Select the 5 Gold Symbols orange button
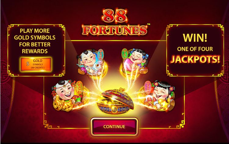The width and height of the screenshot is (229, 144). (36, 64)
